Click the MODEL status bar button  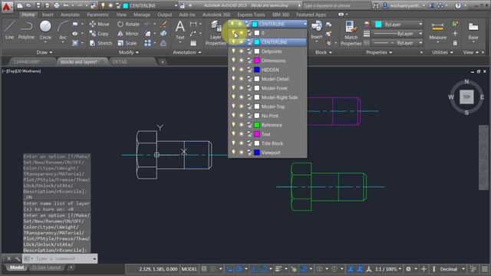(x=189, y=269)
